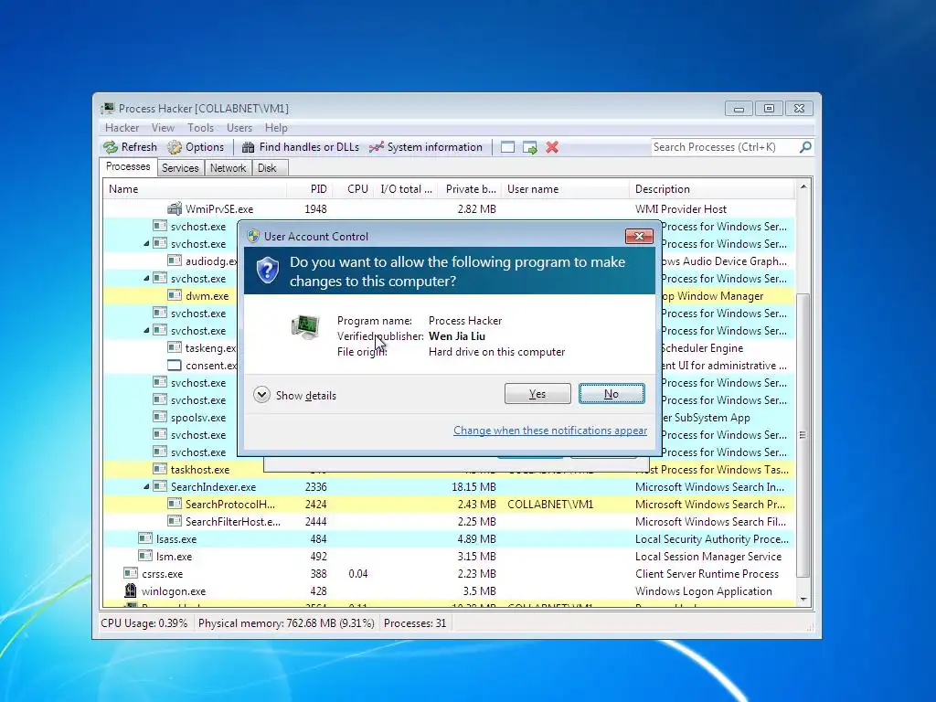
Task: Close the User Account Control dialog
Action: click(639, 236)
